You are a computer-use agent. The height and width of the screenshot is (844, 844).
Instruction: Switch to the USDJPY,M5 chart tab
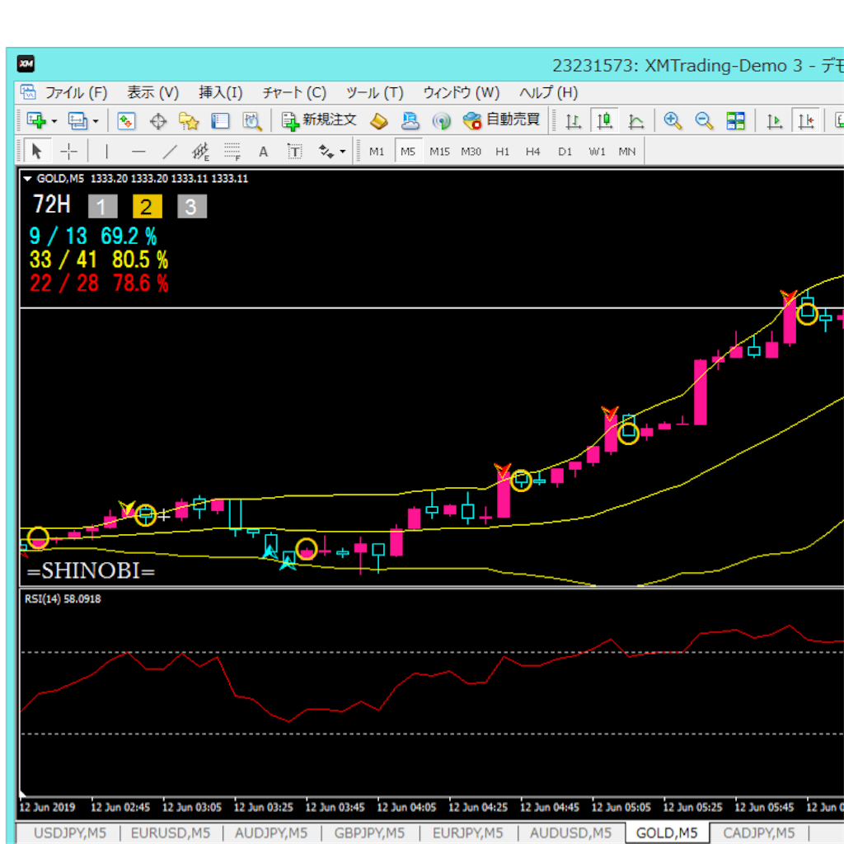pyautogui.click(x=69, y=832)
